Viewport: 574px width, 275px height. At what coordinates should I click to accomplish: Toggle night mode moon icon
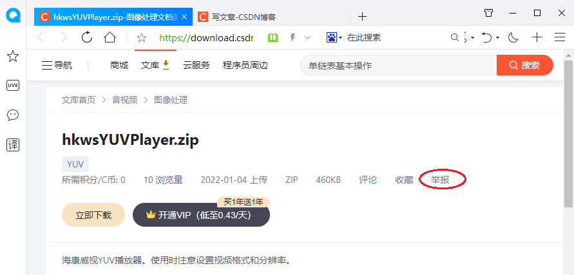tap(513, 37)
